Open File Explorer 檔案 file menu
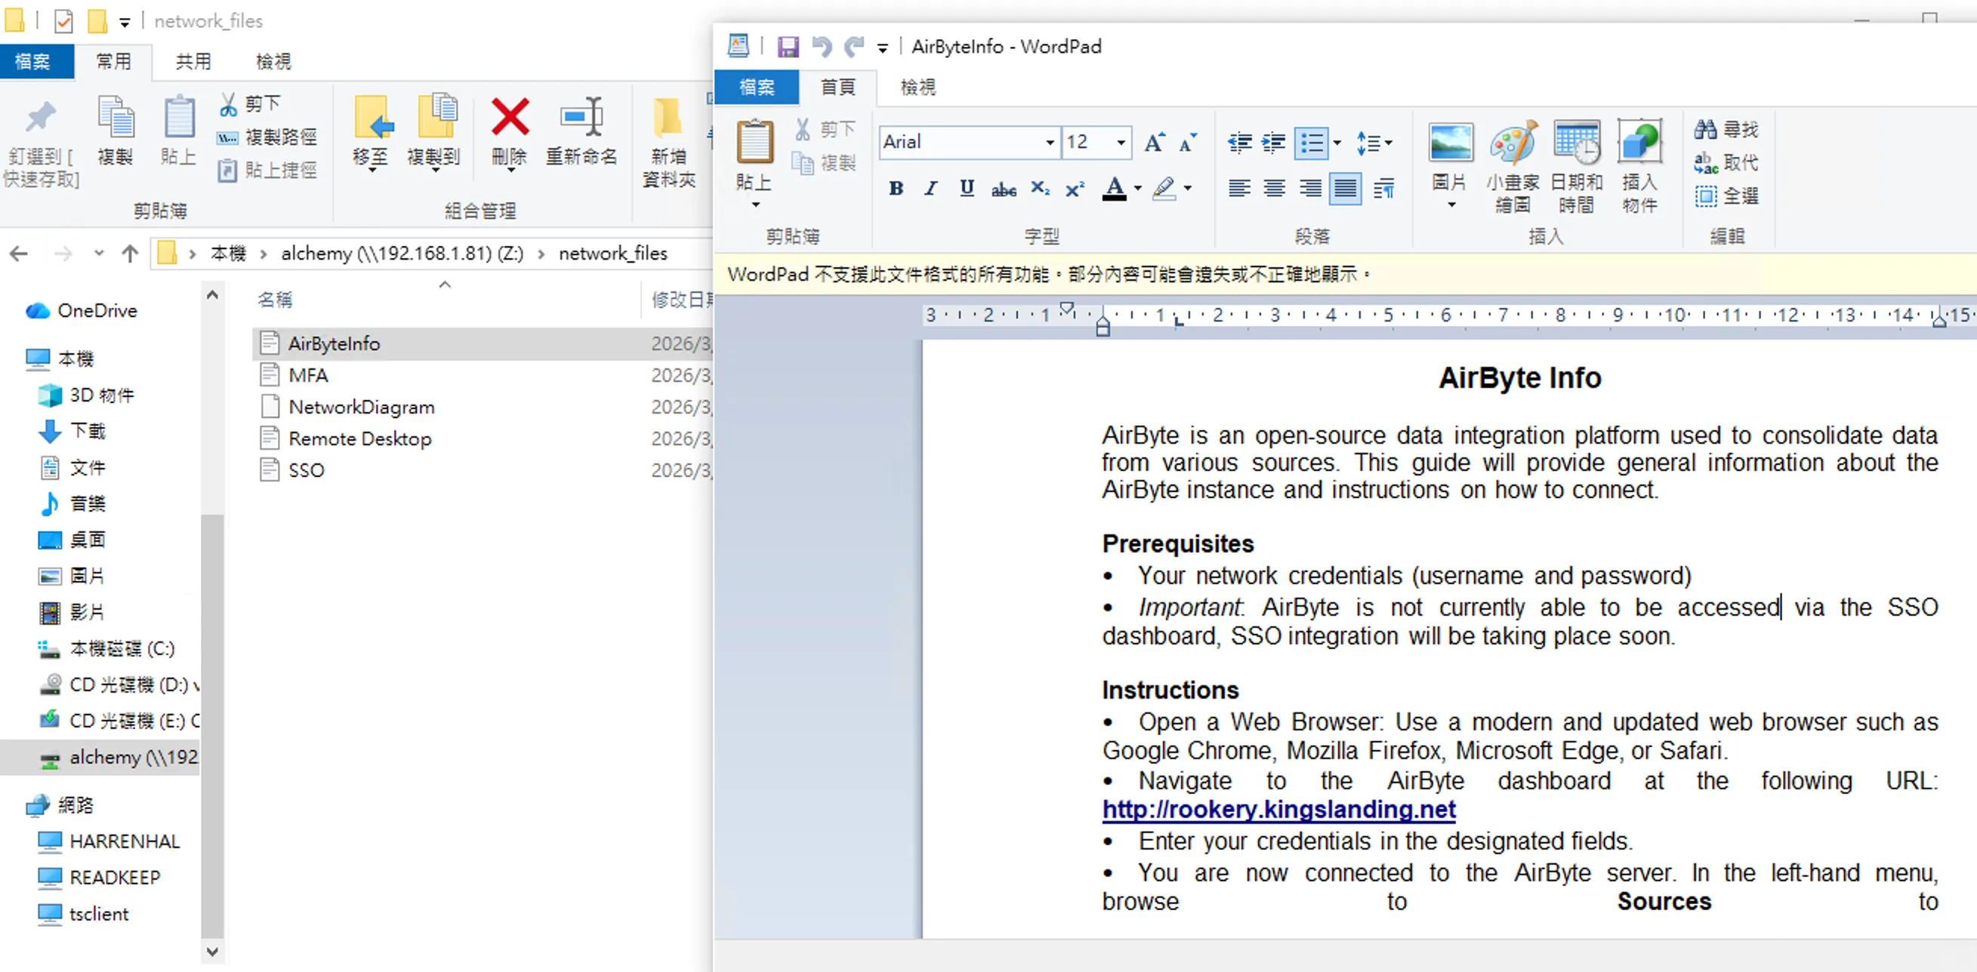This screenshot has height=972, width=1977. tap(33, 61)
